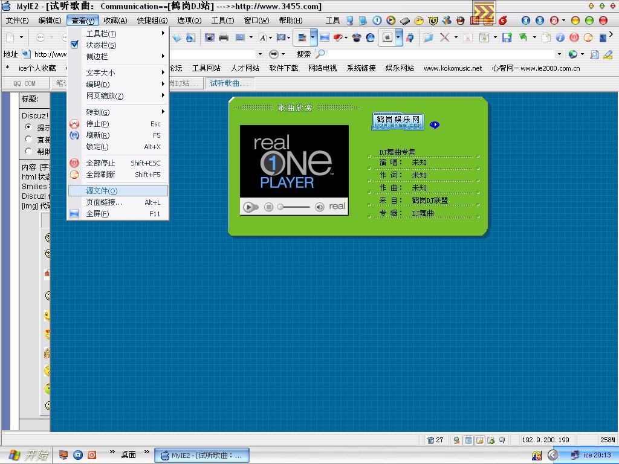Click the blue eye icon on page
This screenshot has height=464, width=619.
[435, 125]
